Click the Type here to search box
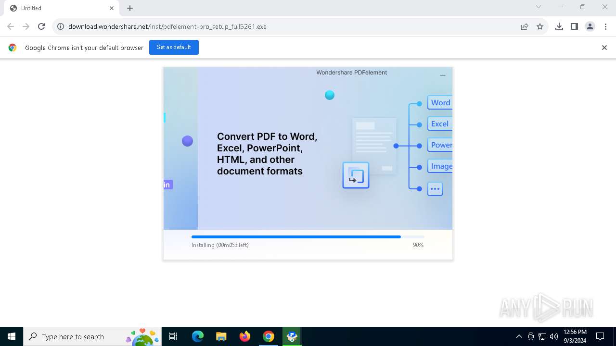Viewport: 616px width, 346px height. [91, 336]
